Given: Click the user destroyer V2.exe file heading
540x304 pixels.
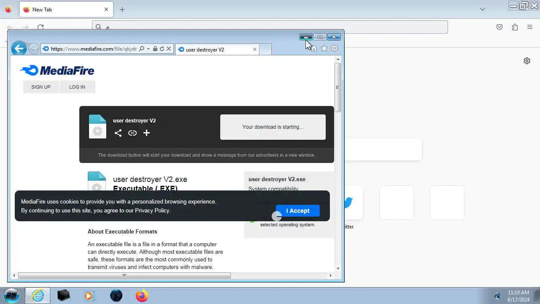Looking at the screenshot, I should (x=150, y=179).
